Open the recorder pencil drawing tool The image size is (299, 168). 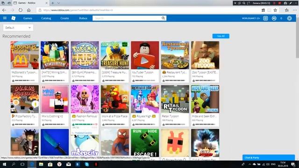point(291,3)
